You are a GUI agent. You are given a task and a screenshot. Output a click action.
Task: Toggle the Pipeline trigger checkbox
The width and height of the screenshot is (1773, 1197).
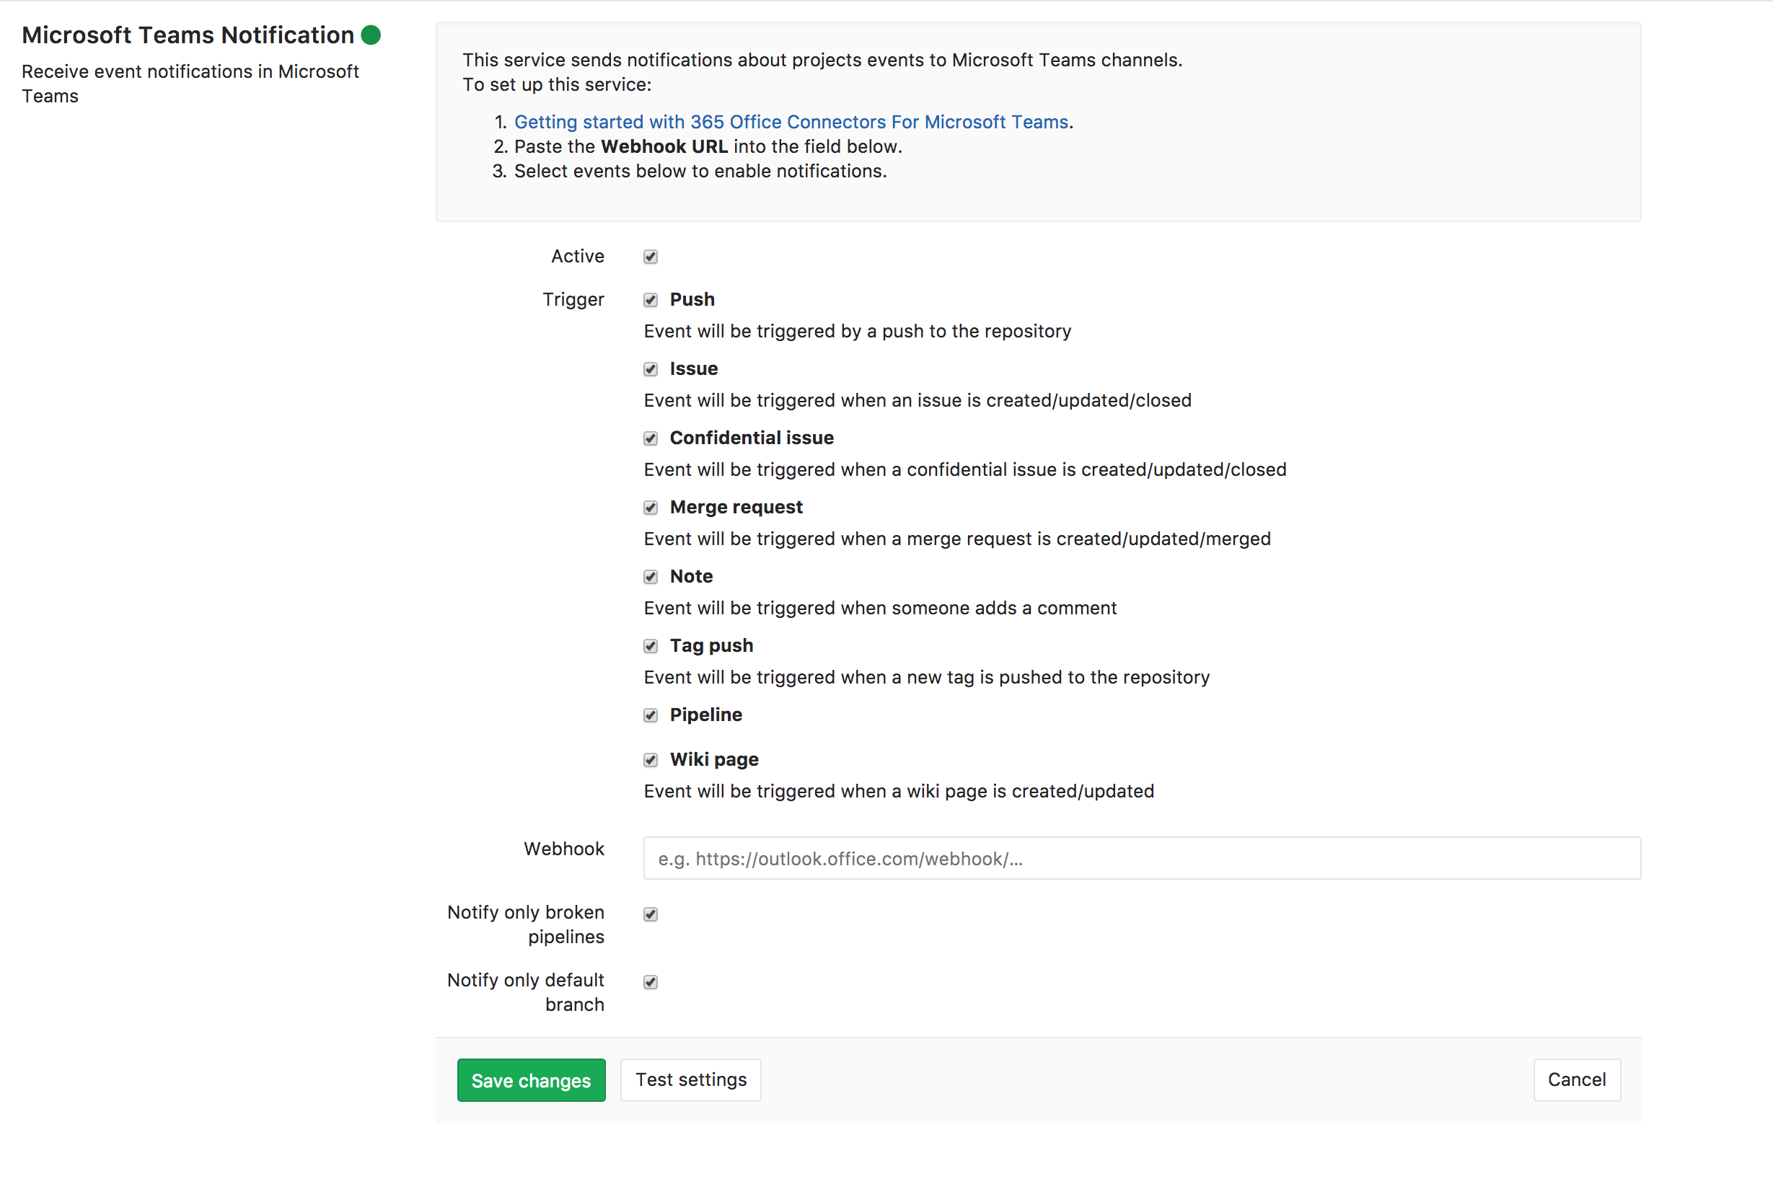pos(649,715)
